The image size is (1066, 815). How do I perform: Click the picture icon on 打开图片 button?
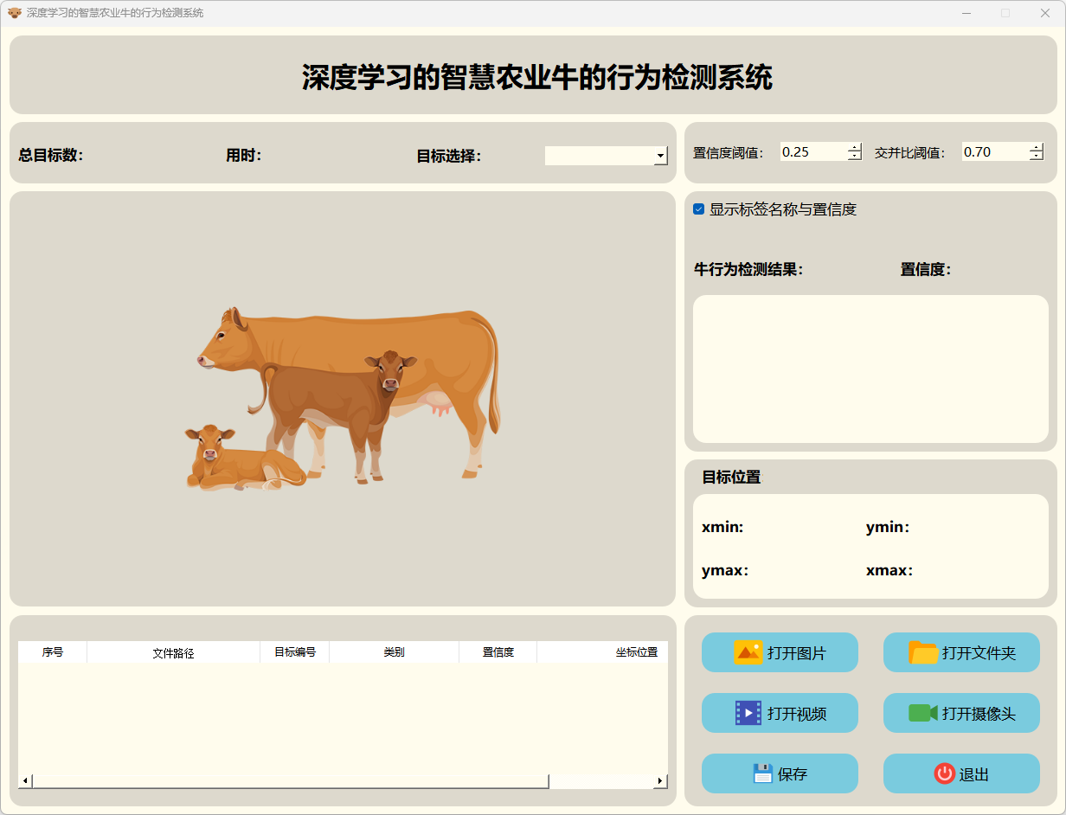pos(748,652)
